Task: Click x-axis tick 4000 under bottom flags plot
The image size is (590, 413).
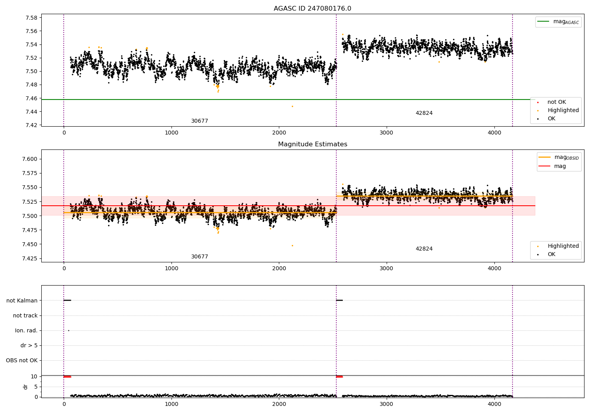Action: (494, 404)
